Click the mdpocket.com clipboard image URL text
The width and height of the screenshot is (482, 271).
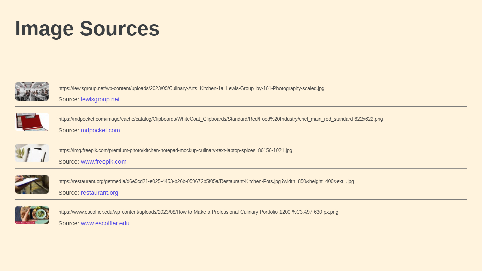(221, 119)
